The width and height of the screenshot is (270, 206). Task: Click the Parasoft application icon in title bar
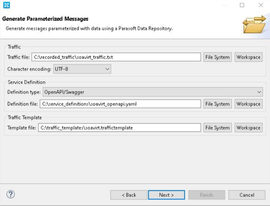[6, 5]
